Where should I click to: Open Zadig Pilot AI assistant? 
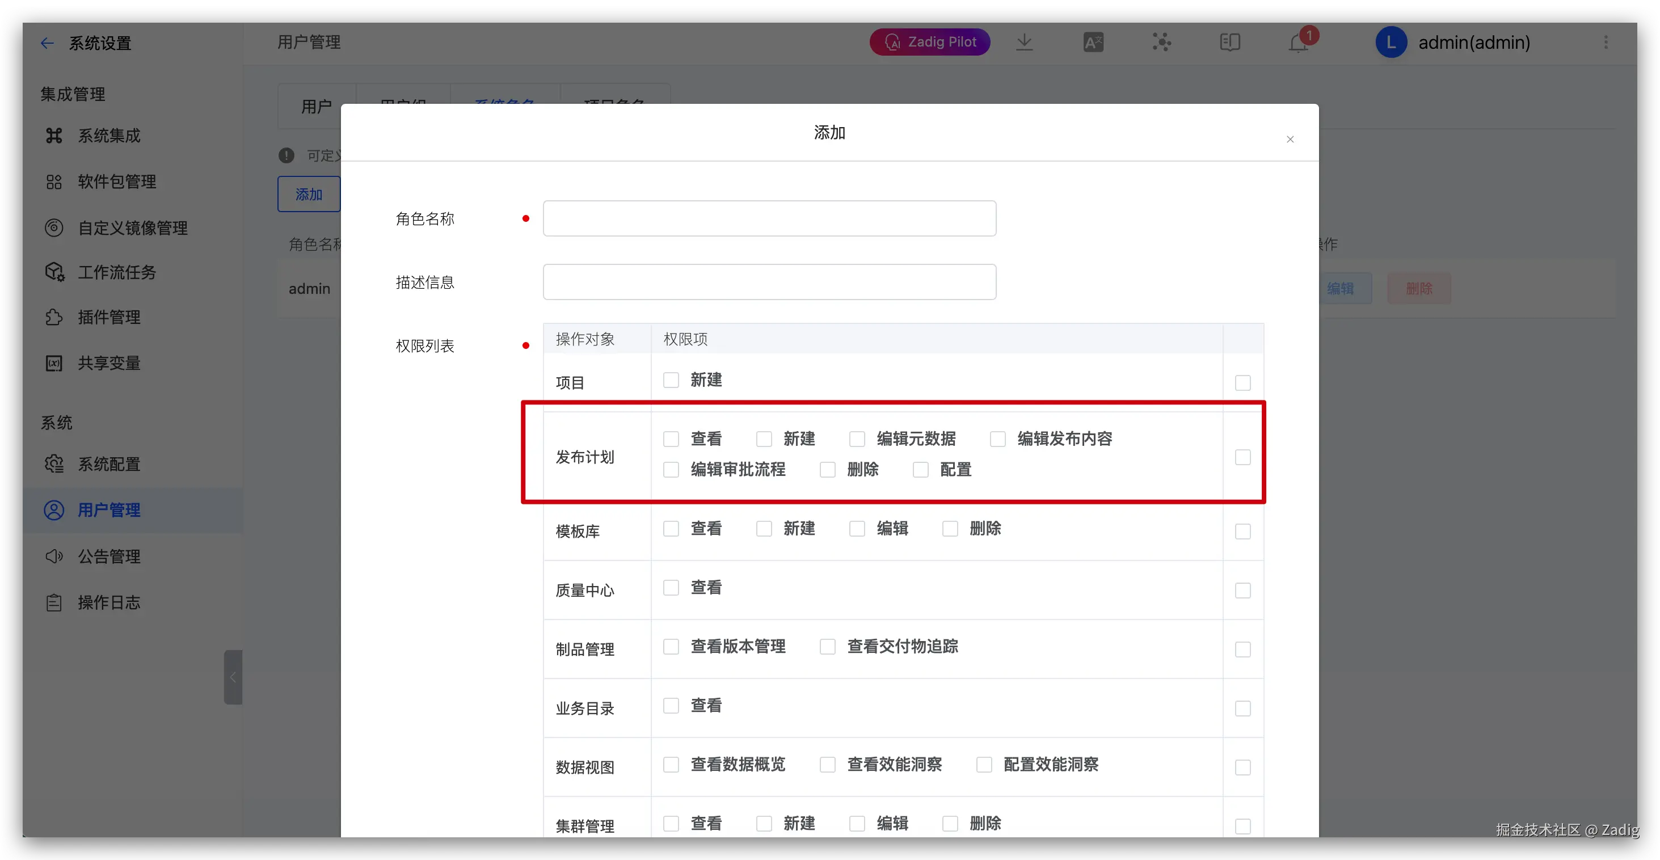pyautogui.click(x=929, y=42)
